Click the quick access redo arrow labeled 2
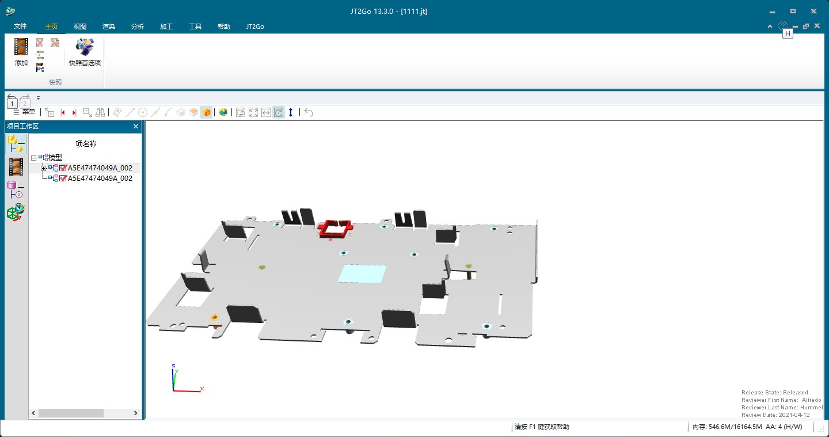The height and width of the screenshot is (437, 829). [25, 101]
